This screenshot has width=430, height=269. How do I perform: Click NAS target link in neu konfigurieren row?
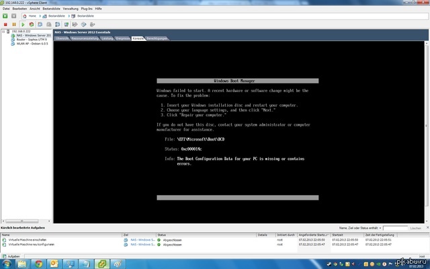tap(142, 244)
